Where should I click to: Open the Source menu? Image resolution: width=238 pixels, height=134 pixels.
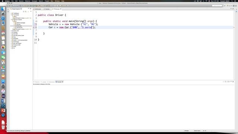point(21,1)
